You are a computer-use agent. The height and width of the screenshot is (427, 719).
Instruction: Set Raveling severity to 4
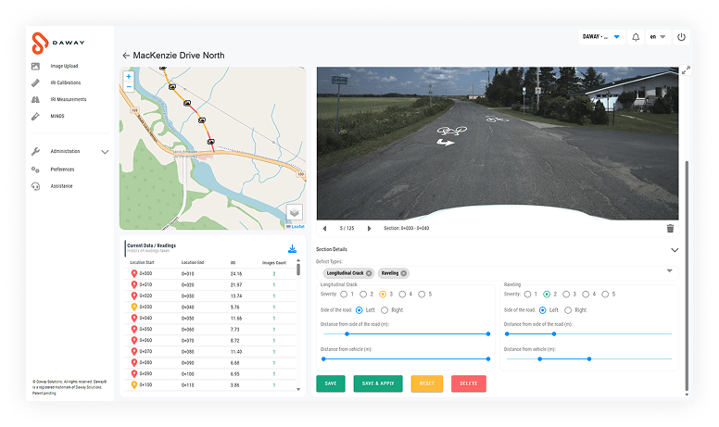pyautogui.click(x=587, y=294)
